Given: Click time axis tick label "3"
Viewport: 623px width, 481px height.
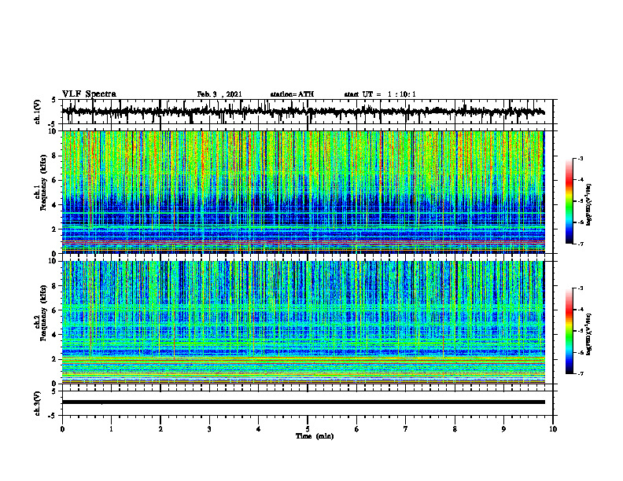Looking at the screenshot, I should coord(209,429).
